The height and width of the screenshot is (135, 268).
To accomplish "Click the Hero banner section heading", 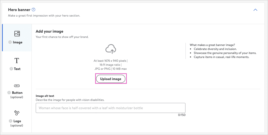I will pyautogui.click(x=19, y=10).
